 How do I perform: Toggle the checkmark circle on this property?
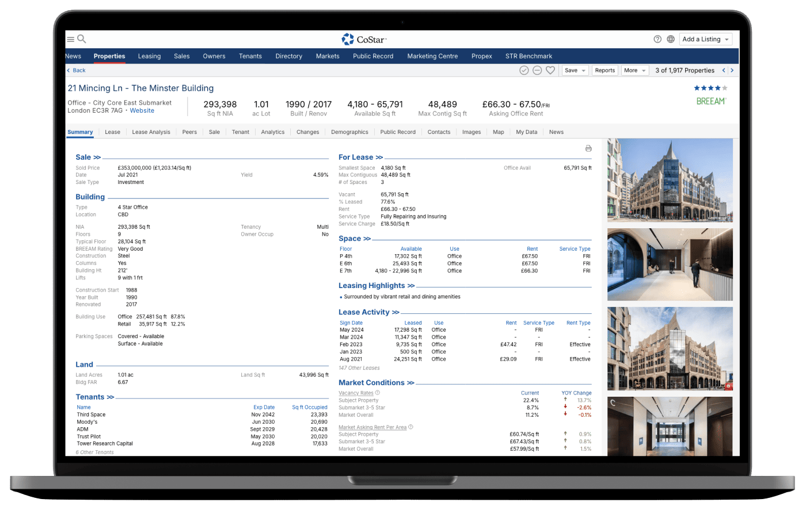pyautogui.click(x=524, y=70)
